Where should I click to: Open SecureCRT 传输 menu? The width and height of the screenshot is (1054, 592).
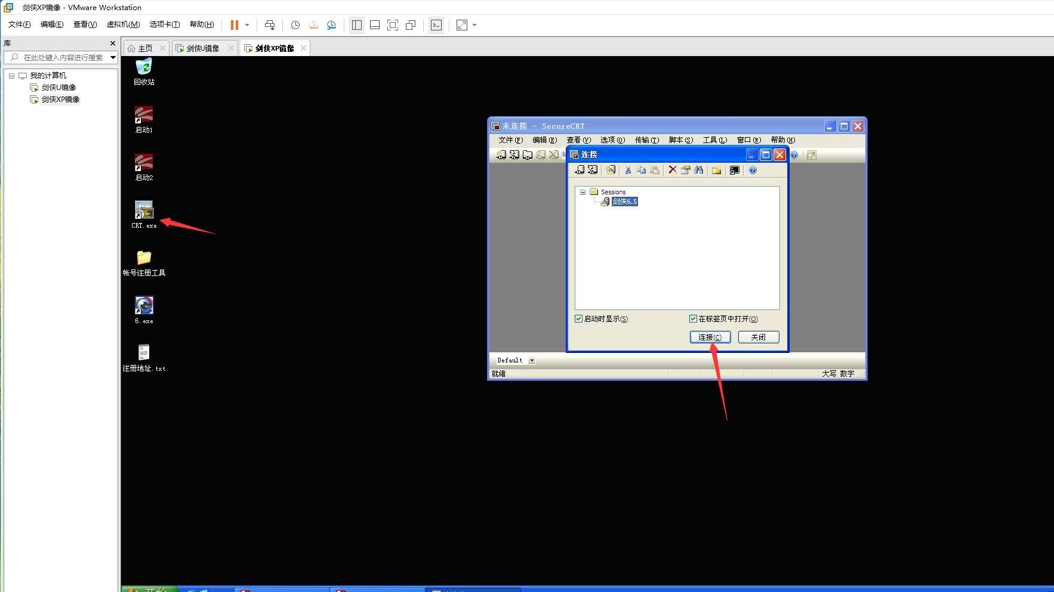point(647,140)
